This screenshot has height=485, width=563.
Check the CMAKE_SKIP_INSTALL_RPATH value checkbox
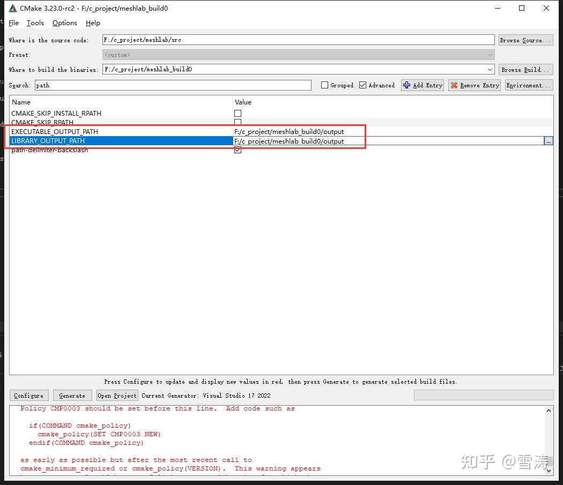point(238,113)
